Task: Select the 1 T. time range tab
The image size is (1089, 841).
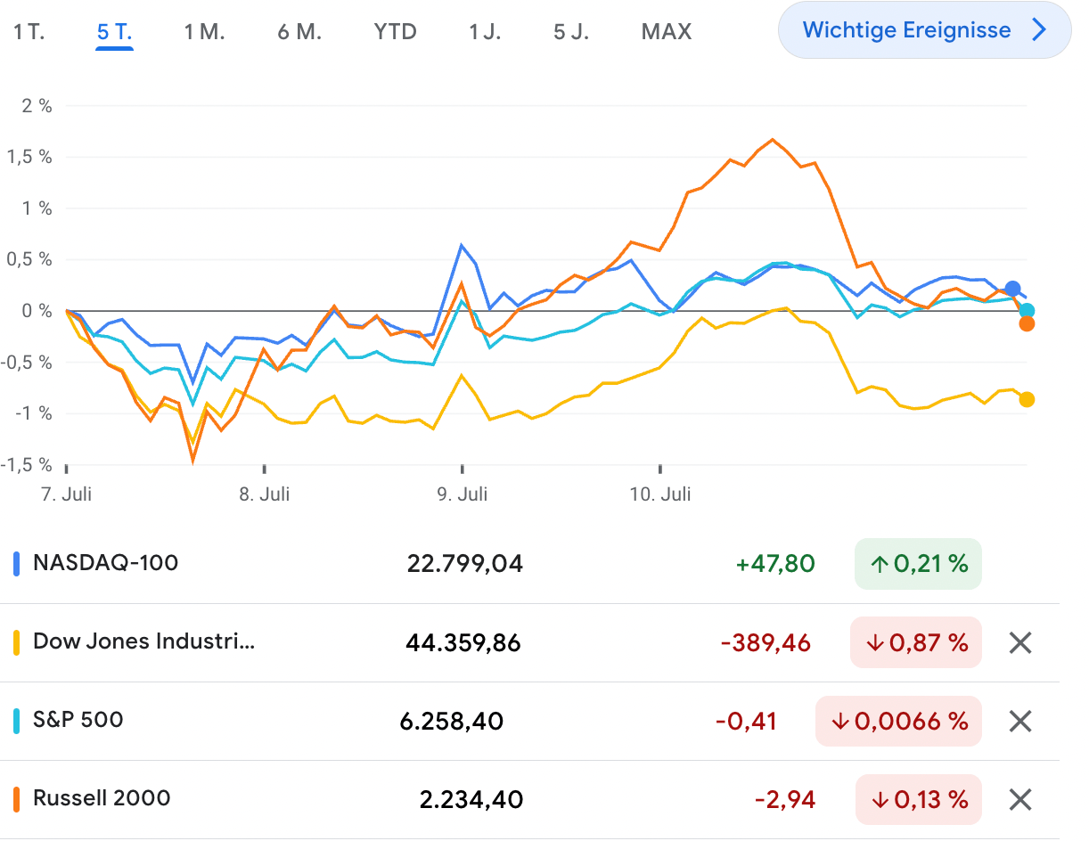Action: click(29, 31)
